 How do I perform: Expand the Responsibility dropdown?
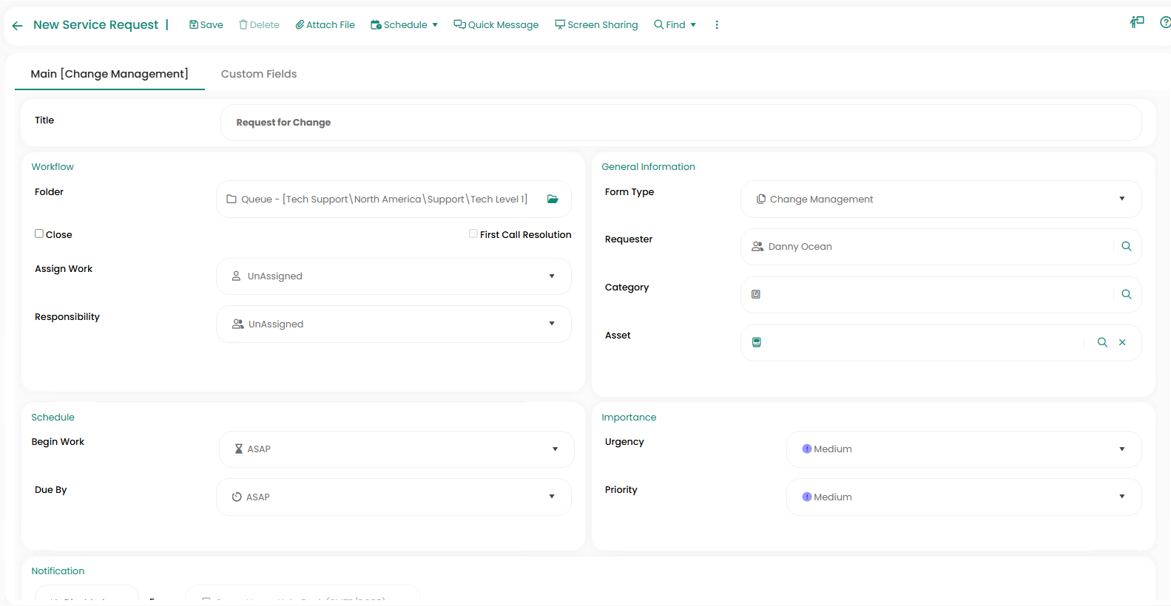click(394, 324)
